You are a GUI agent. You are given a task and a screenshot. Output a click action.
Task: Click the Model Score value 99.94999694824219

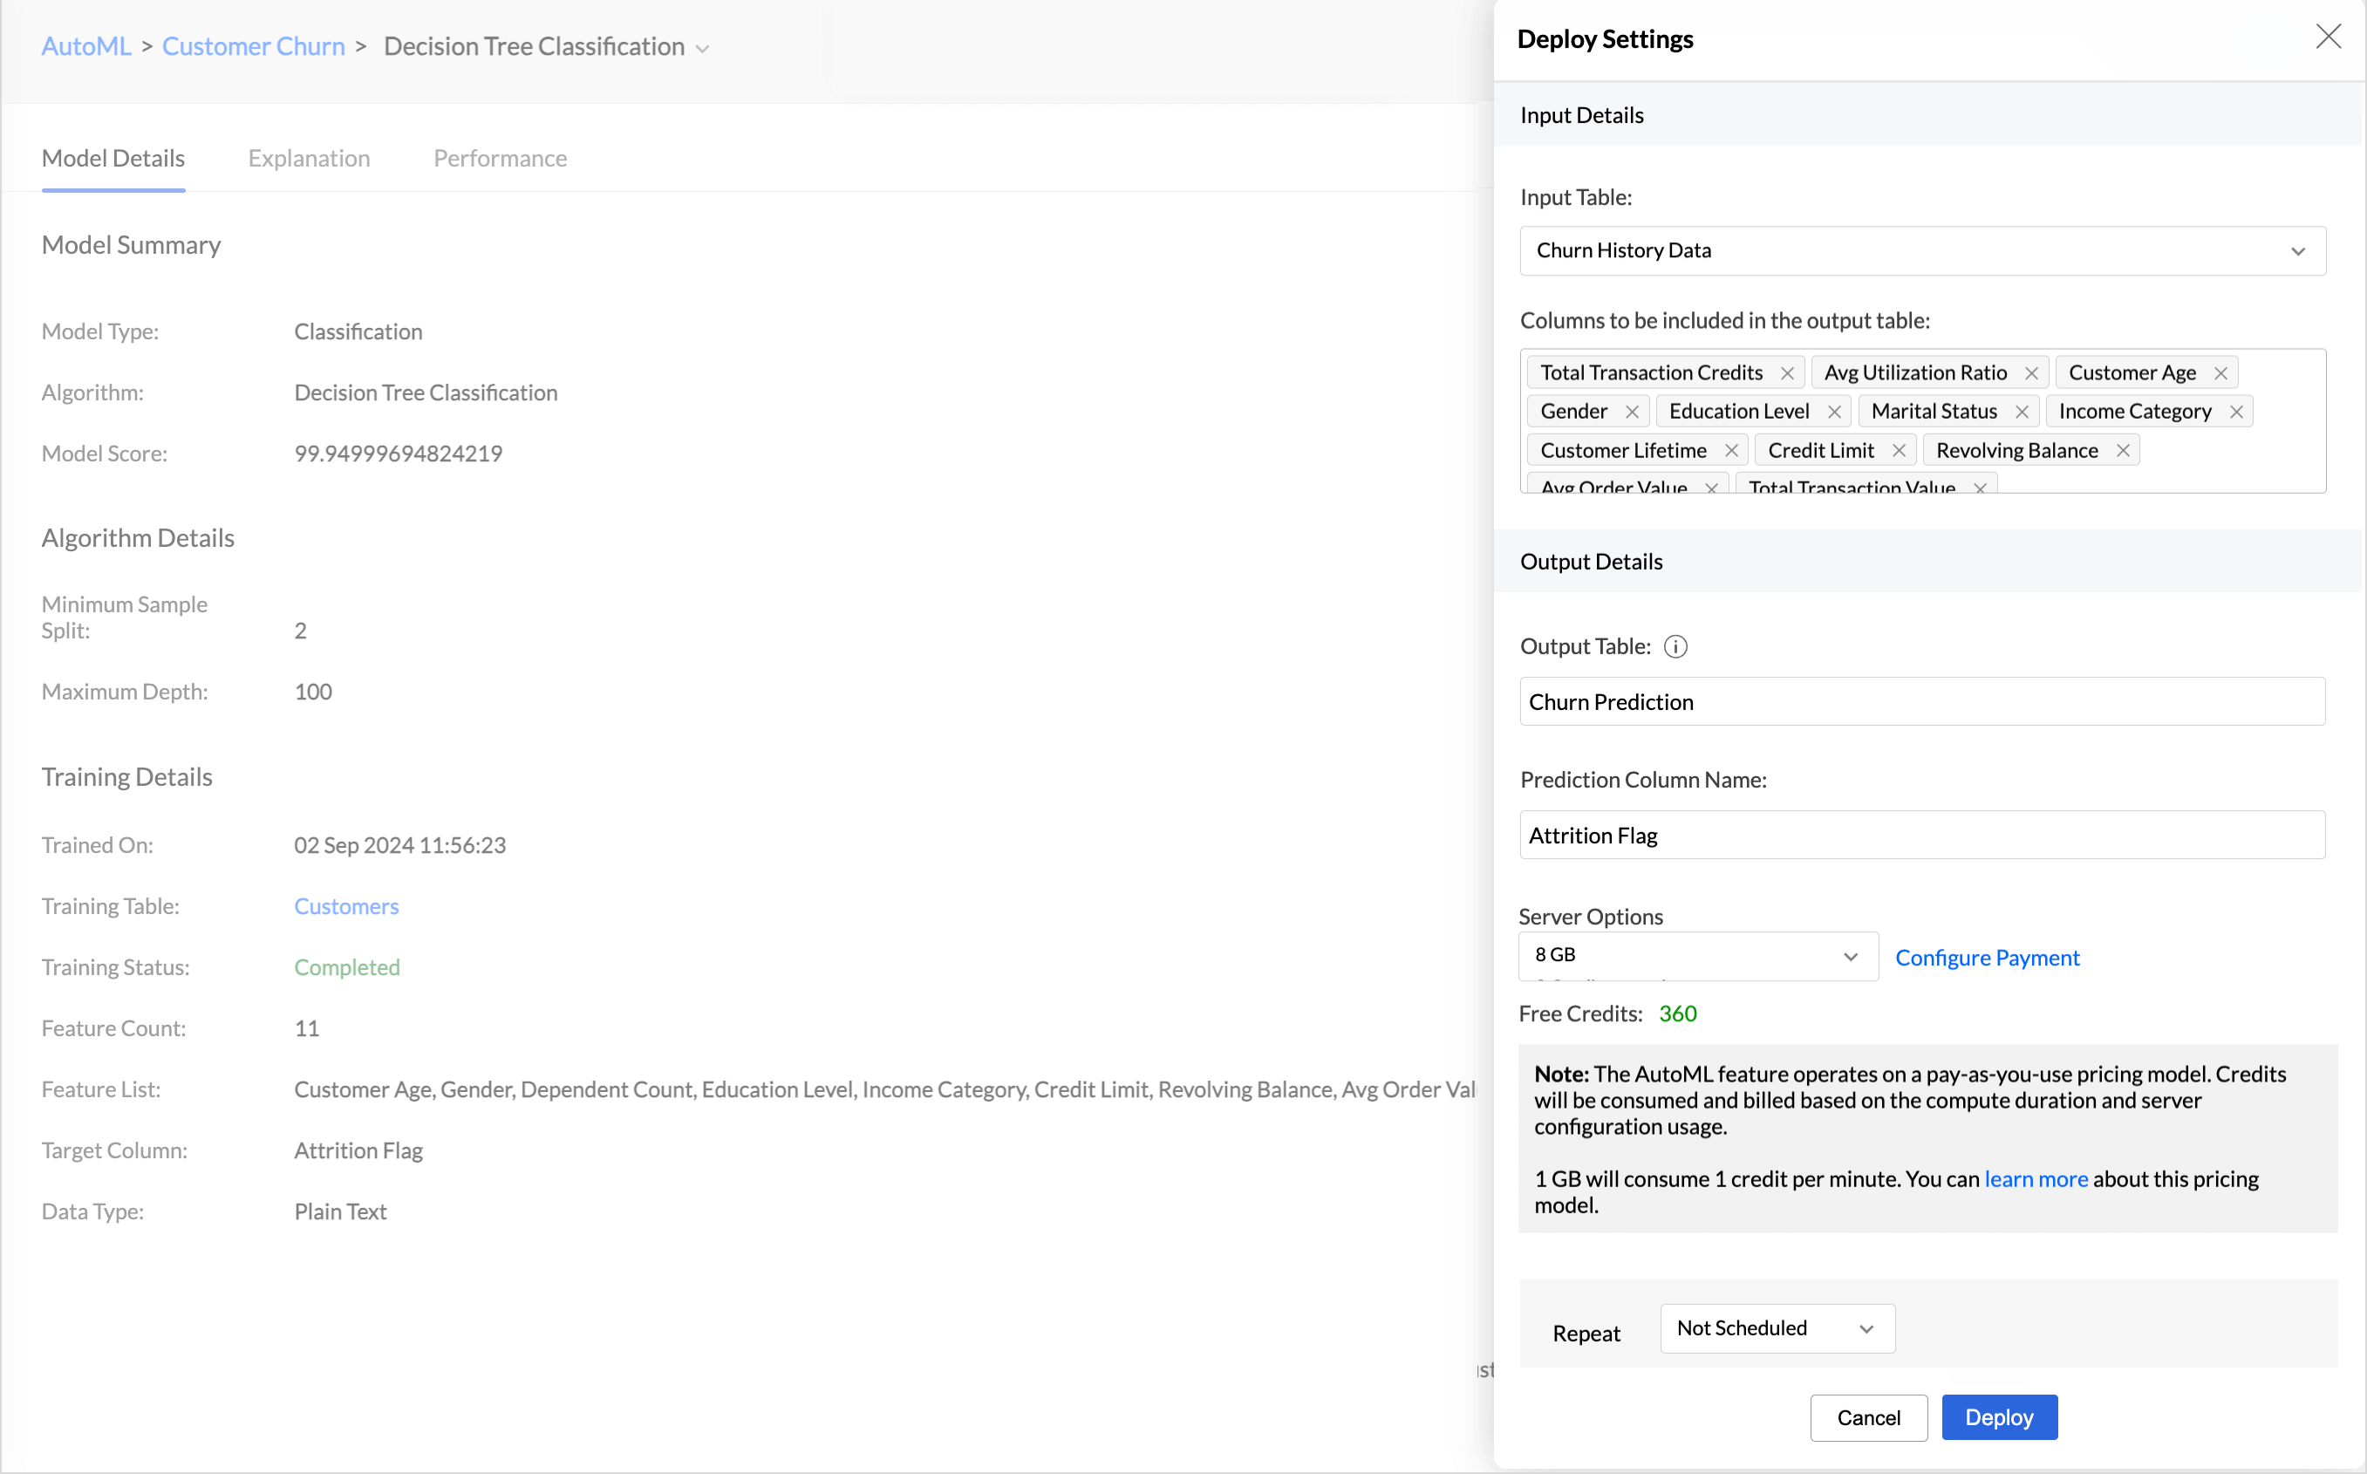(398, 454)
